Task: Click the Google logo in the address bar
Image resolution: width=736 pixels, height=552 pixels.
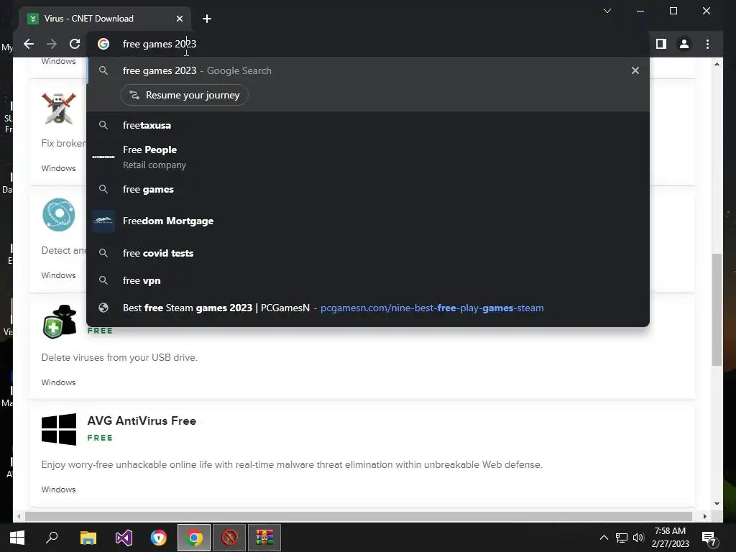Action: [x=103, y=44]
